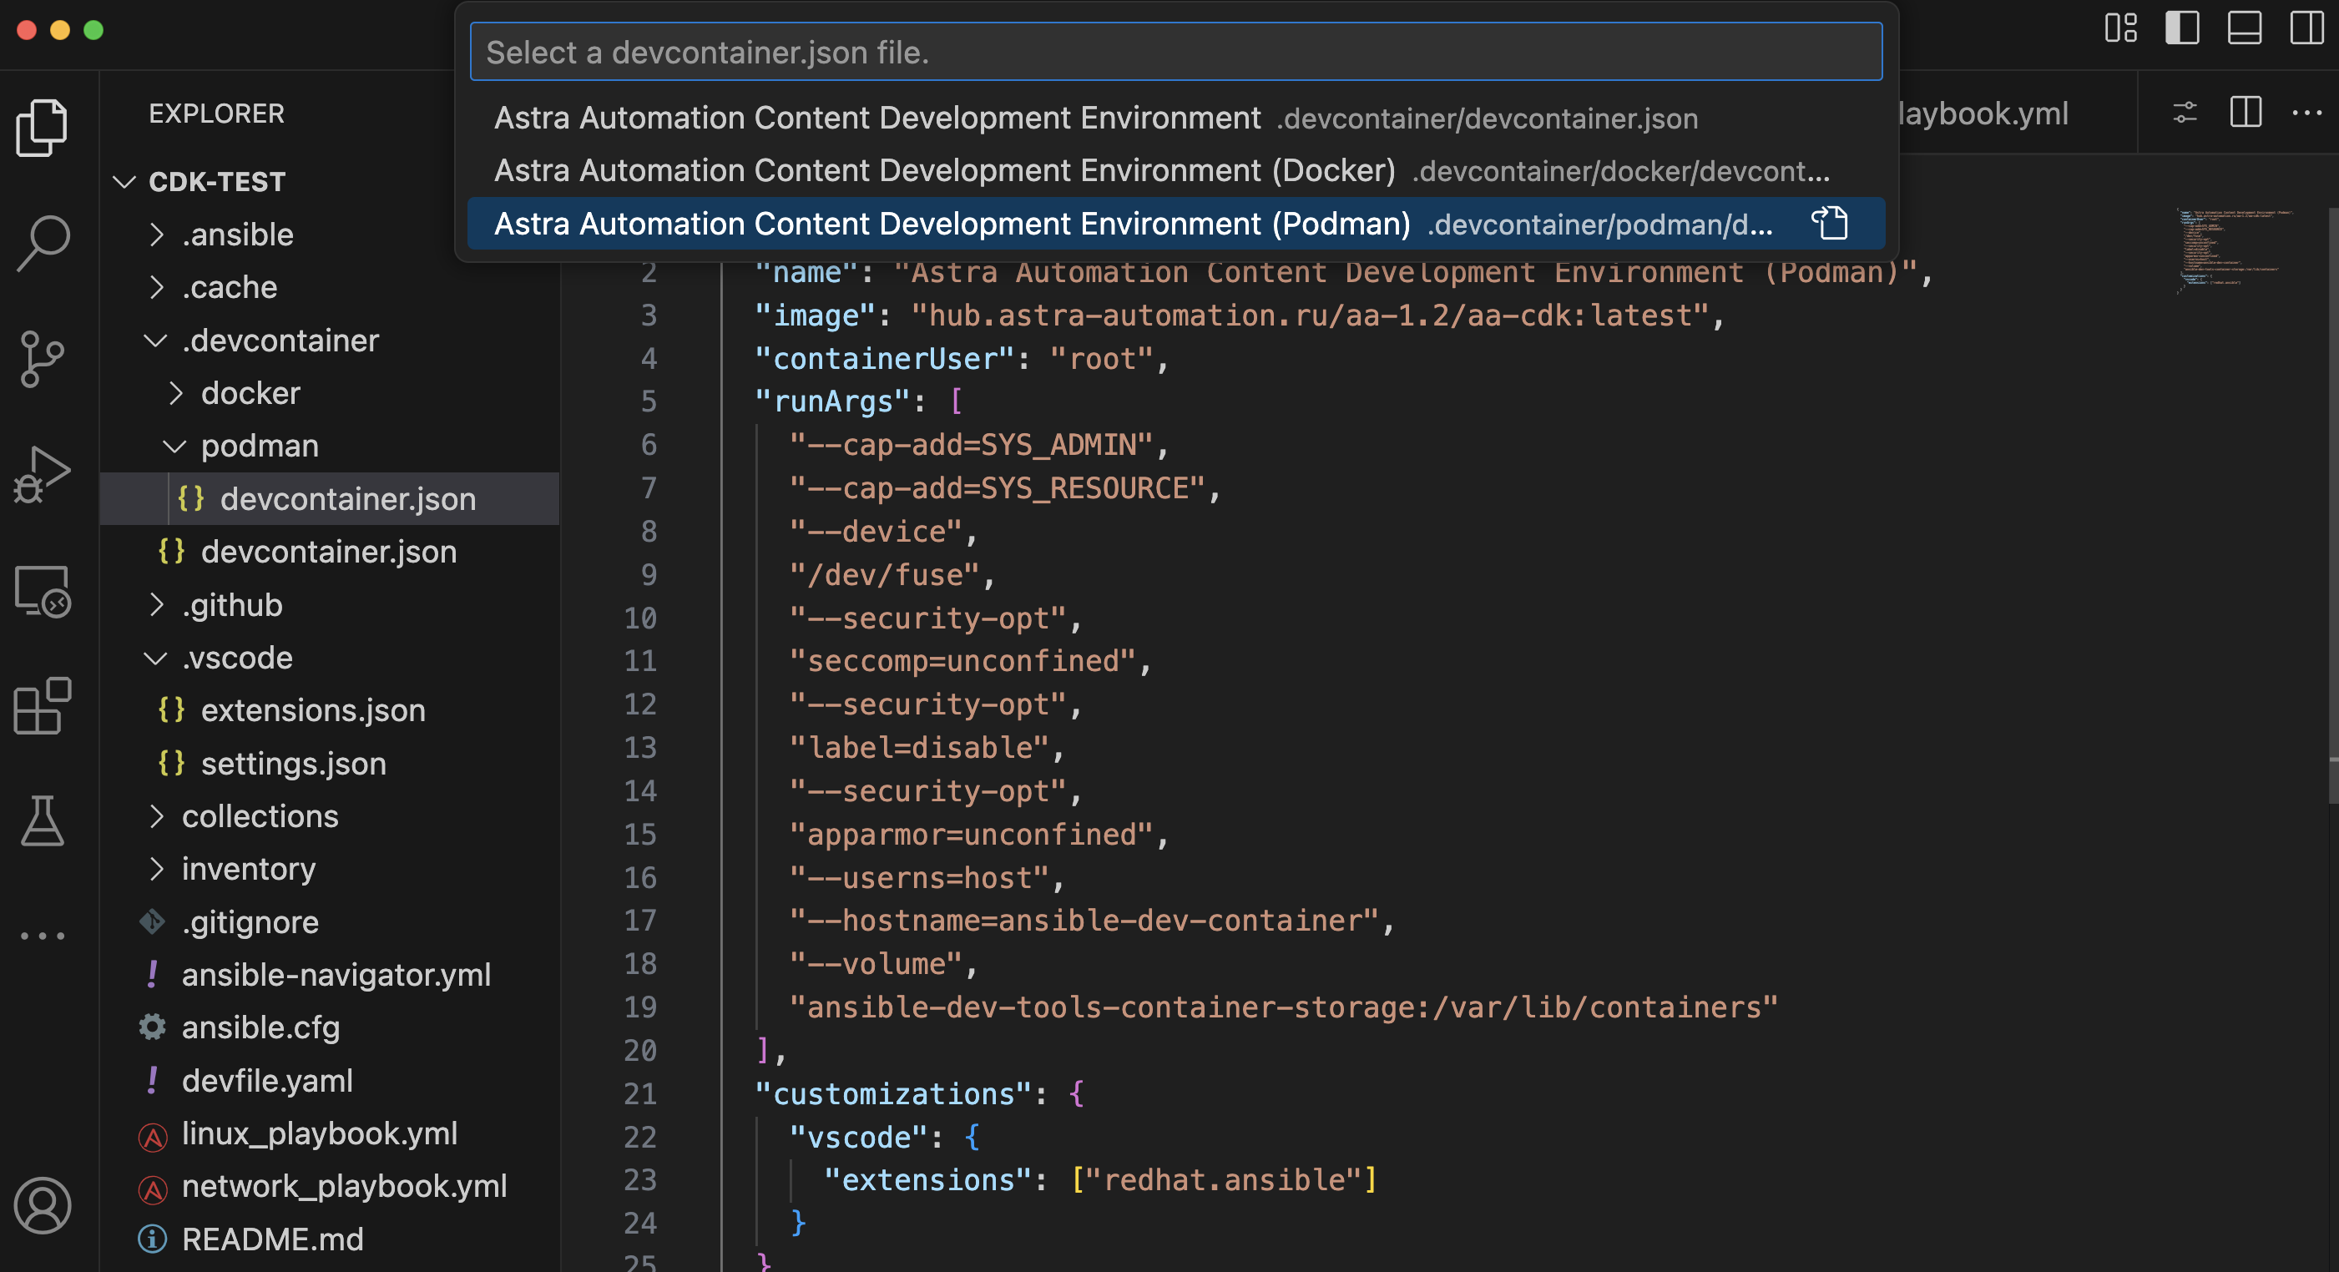This screenshot has height=1272, width=2339.
Task: Expand the collections folder
Action: point(259,816)
